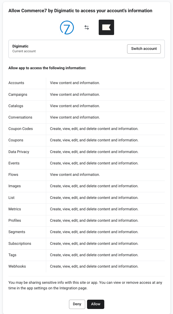The image size is (173, 314).
Task: Click the Klaviyo black flag logo
Action: coord(106,27)
